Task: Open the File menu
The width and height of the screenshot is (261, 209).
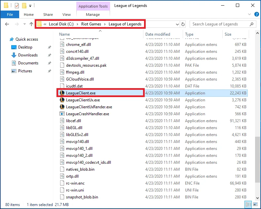Action: pyautogui.click(x=10, y=15)
